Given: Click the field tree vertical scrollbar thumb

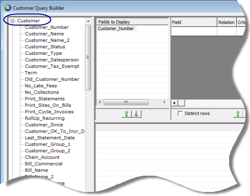Looking at the screenshot, I should (x=88, y=57).
